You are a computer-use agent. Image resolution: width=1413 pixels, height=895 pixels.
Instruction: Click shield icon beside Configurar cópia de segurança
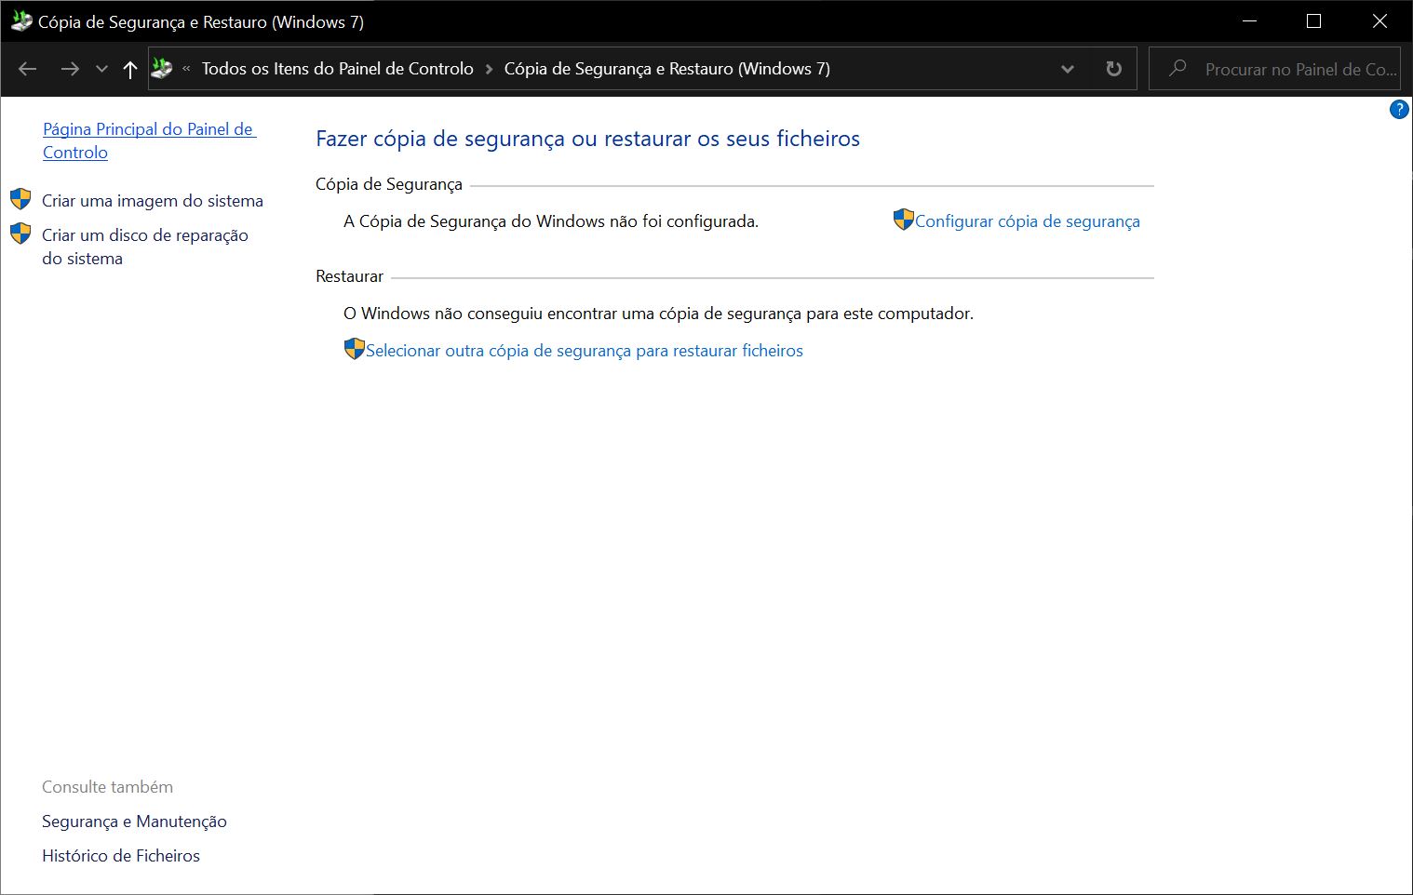(903, 220)
